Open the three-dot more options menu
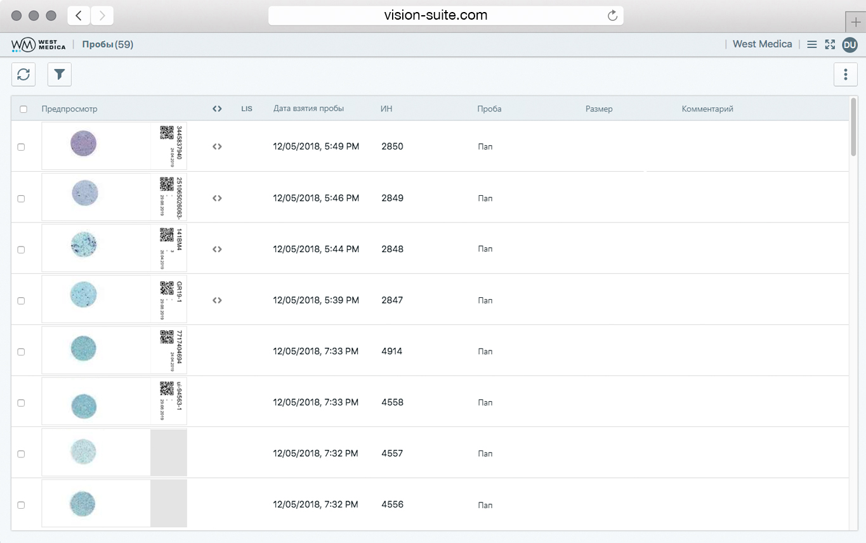 845,75
